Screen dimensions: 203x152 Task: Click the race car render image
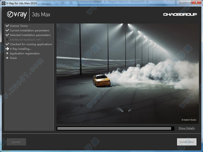coord(128,74)
